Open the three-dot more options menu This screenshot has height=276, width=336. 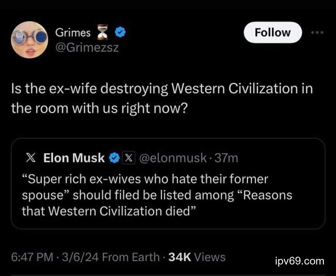tap(317, 32)
